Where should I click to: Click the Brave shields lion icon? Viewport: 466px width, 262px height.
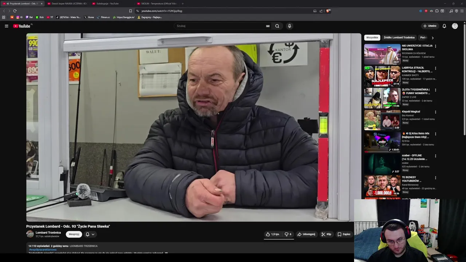pyautogui.click(x=328, y=11)
